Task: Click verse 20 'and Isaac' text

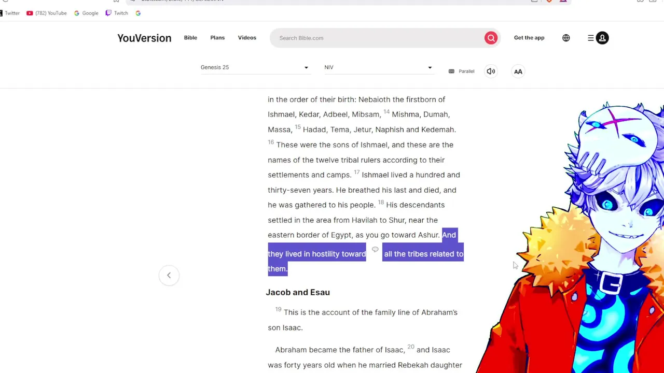Action: [x=433, y=350]
